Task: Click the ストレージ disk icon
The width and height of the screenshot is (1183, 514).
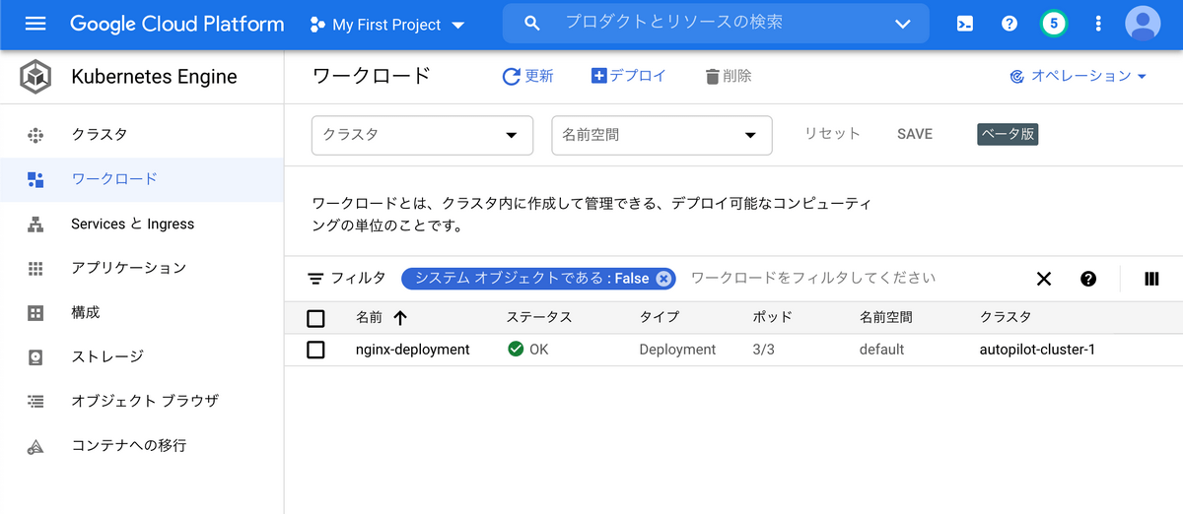Action: pyautogui.click(x=35, y=357)
